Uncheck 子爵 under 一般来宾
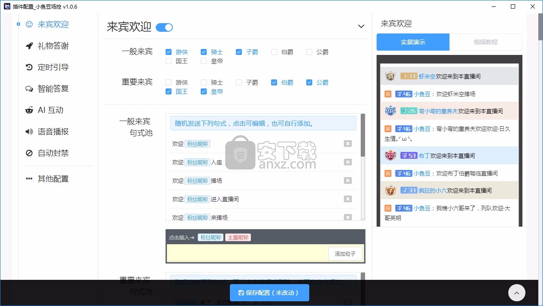The width and height of the screenshot is (543, 306). [x=239, y=52]
